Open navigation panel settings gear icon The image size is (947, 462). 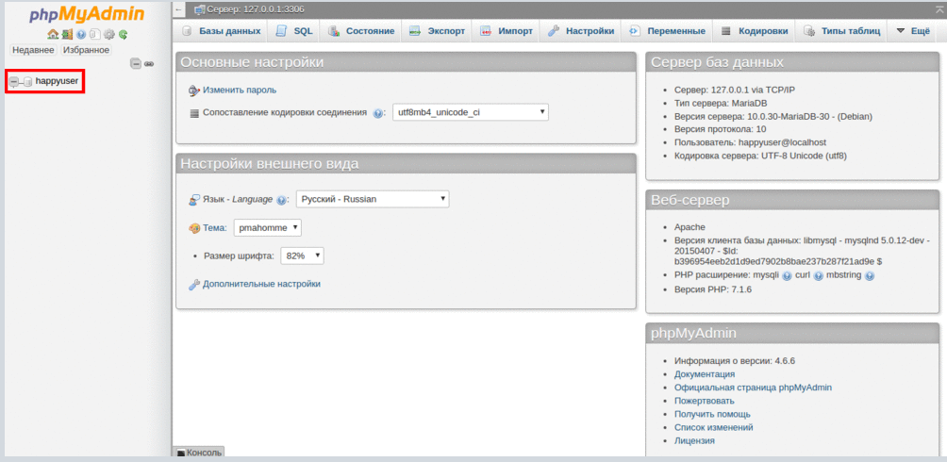tap(109, 35)
